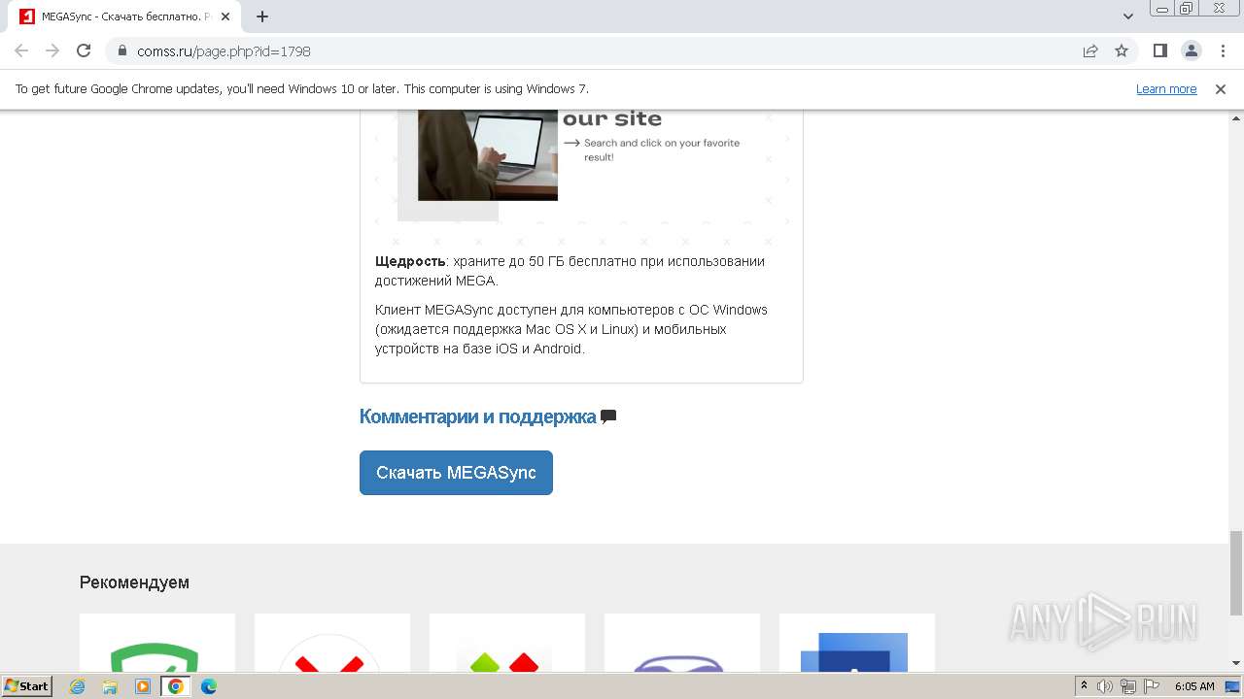Close the MEGASync browser tab
Image resolution: width=1244 pixels, height=699 pixels.
click(225, 17)
